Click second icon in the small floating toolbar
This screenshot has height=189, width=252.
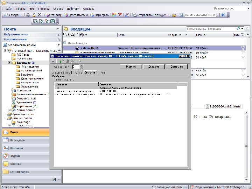pyautogui.click(x=41, y=21)
